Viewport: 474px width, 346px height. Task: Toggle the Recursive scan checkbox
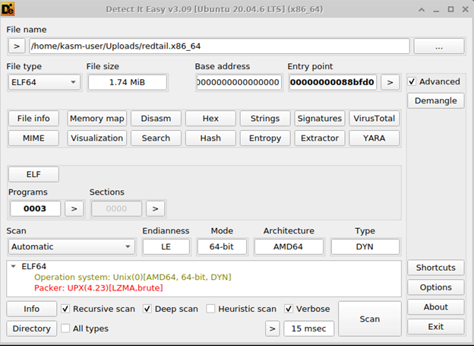pyautogui.click(x=66, y=309)
